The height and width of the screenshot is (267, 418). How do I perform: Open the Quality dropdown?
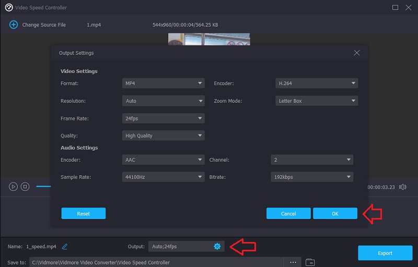(163, 136)
